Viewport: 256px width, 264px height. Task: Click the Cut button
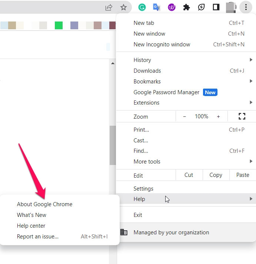pyautogui.click(x=189, y=175)
